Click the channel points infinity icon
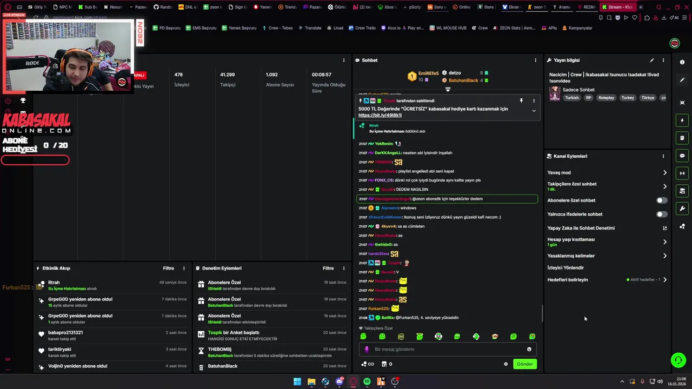This screenshot has width=692, height=389. tap(368, 364)
